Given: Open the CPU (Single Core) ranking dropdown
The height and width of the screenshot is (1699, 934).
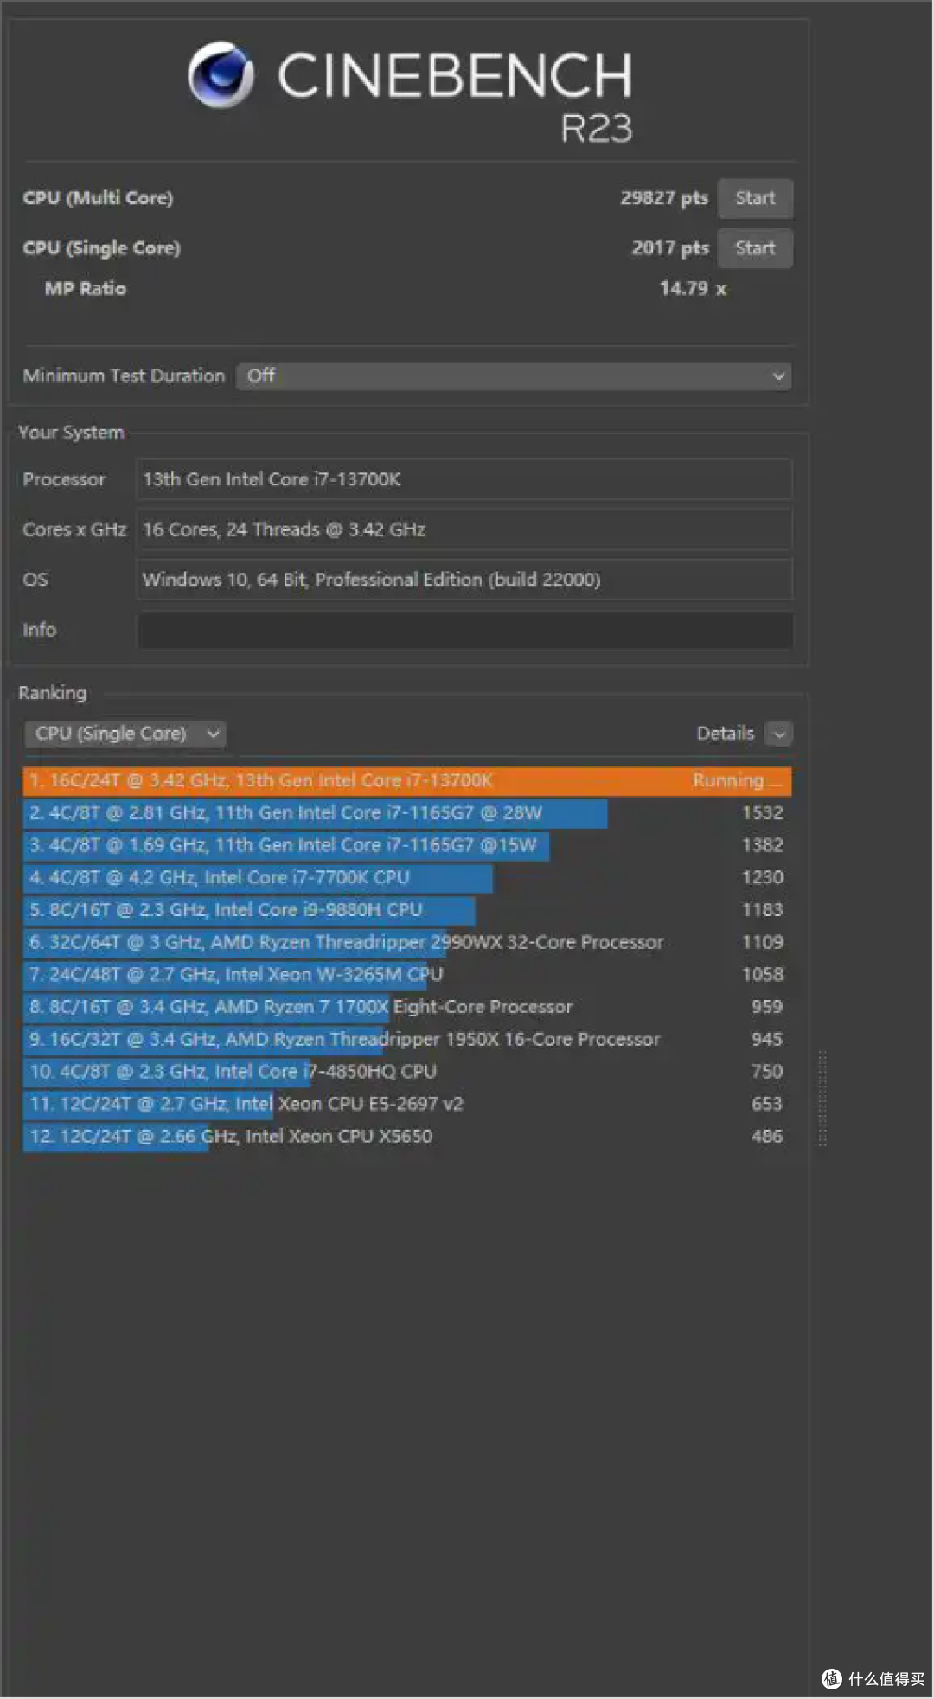Looking at the screenshot, I should (x=125, y=734).
